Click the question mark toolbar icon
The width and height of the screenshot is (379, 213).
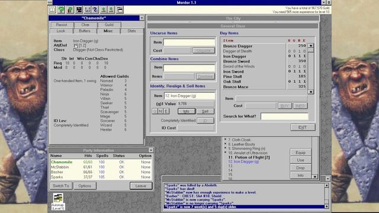click(x=95, y=9)
